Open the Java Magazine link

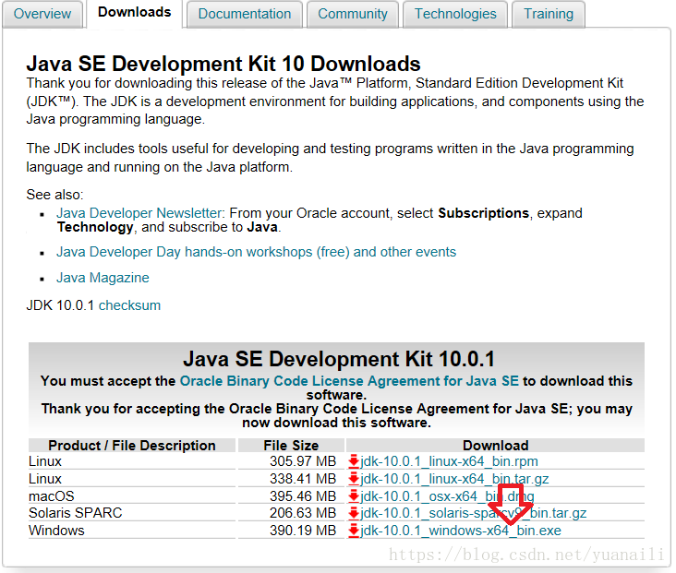(x=103, y=278)
